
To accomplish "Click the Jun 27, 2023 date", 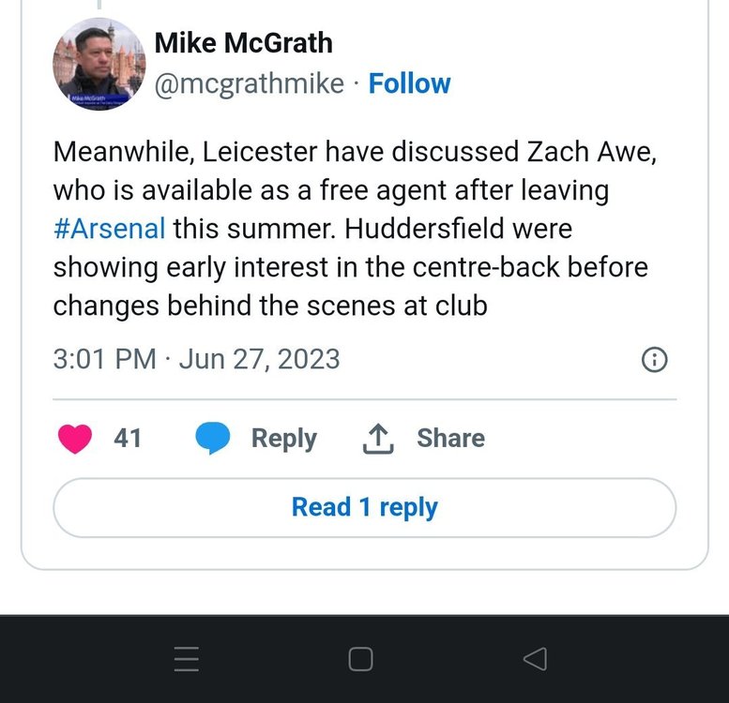I will coord(260,359).
